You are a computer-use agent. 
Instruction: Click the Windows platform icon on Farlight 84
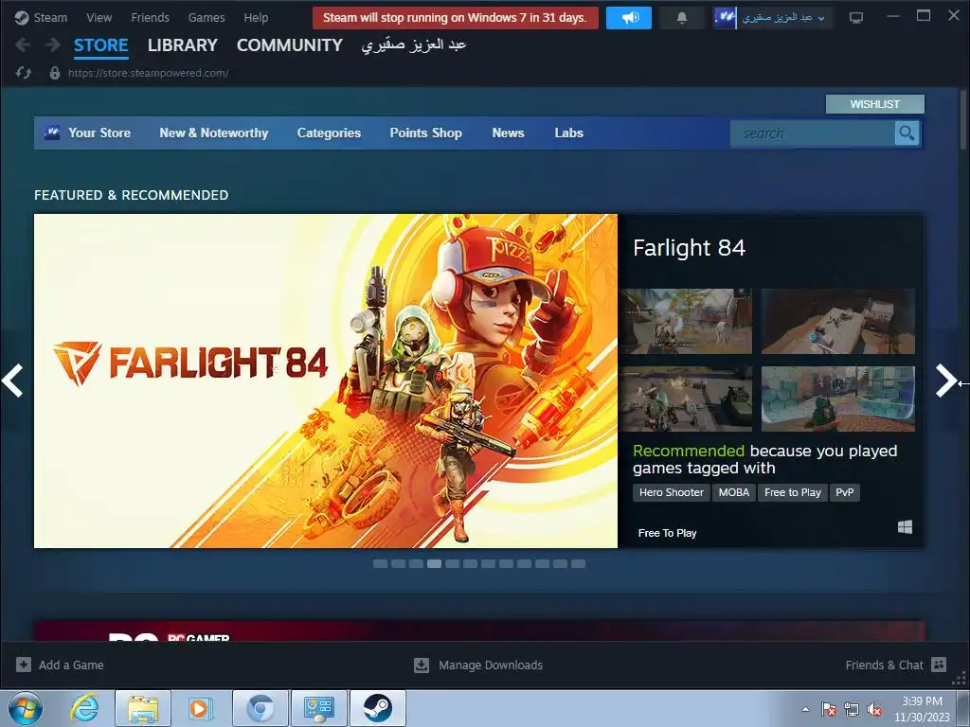(905, 526)
